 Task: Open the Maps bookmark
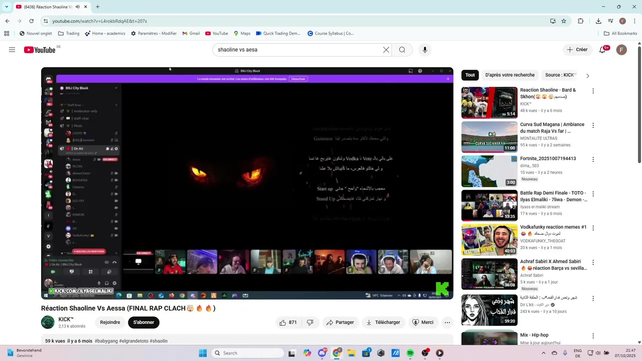[242, 34]
